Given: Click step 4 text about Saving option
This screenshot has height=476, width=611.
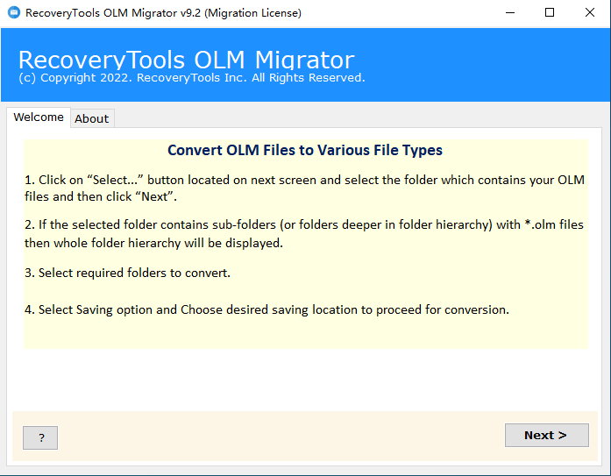Looking at the screenshot, I should (266, 309).
